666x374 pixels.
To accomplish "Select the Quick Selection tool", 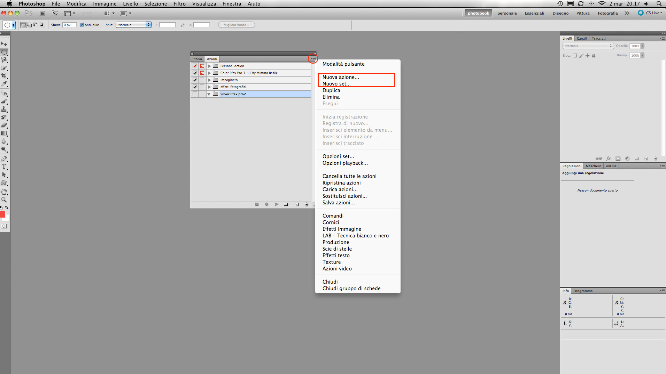I will pos(4,68).
